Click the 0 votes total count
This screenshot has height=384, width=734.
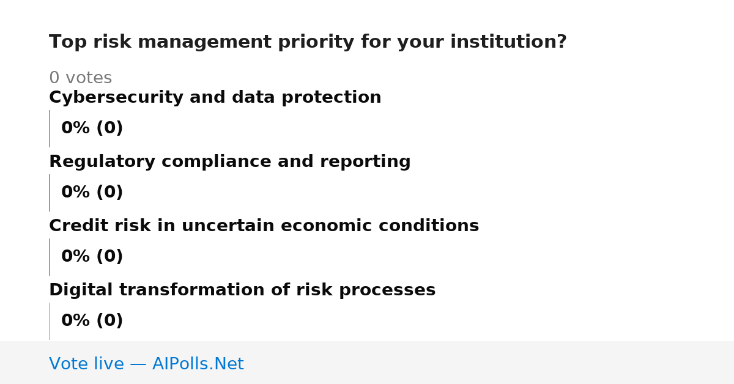tap(80, 78)
